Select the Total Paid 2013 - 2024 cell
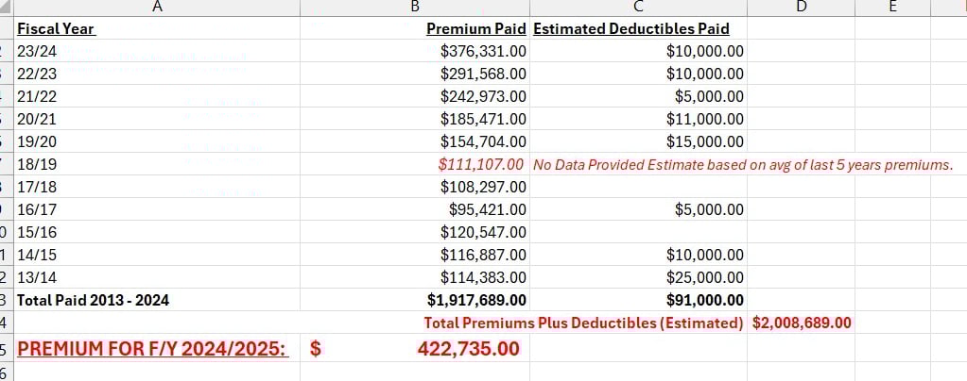 coord(94,300)
